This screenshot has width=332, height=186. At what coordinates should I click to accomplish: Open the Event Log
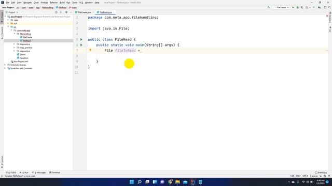click(321, 173)
